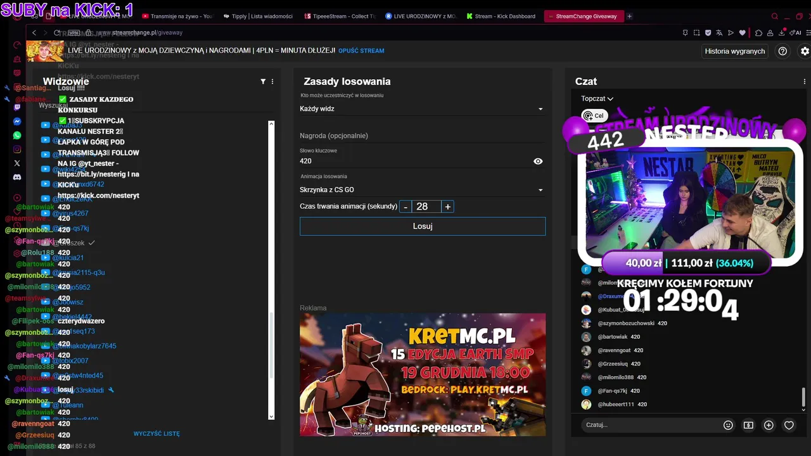Image resolution: width=811 pixels, height=456 pixels.
Task: Open 'Skrzynka z CS GO' animation dropdown
Action: [x=422, y=190]
